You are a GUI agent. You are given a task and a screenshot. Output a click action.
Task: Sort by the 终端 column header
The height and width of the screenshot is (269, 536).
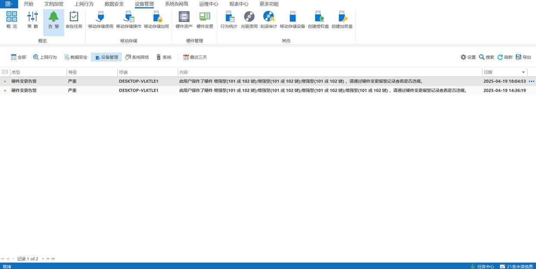pos(148,72)
